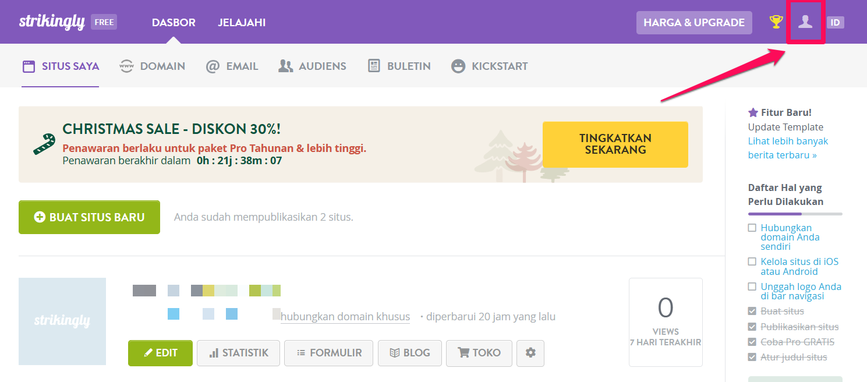Click the HARGA & UPGRADE button
Screen dimensions: 867x382
[694, 23]
